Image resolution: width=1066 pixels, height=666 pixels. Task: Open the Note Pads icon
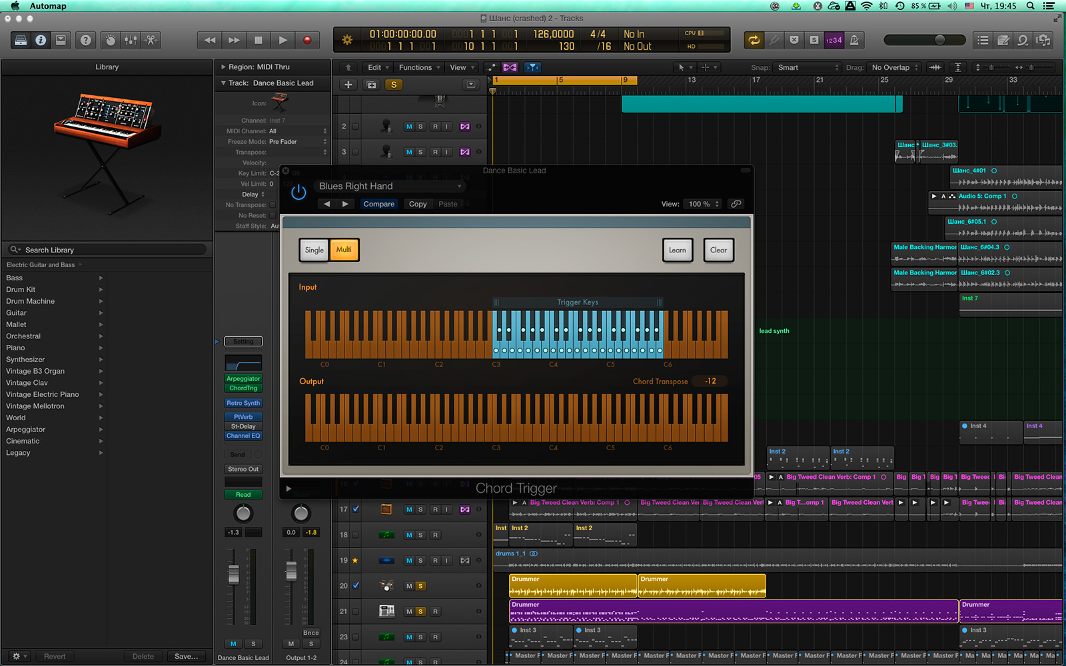pos(1003,40)
